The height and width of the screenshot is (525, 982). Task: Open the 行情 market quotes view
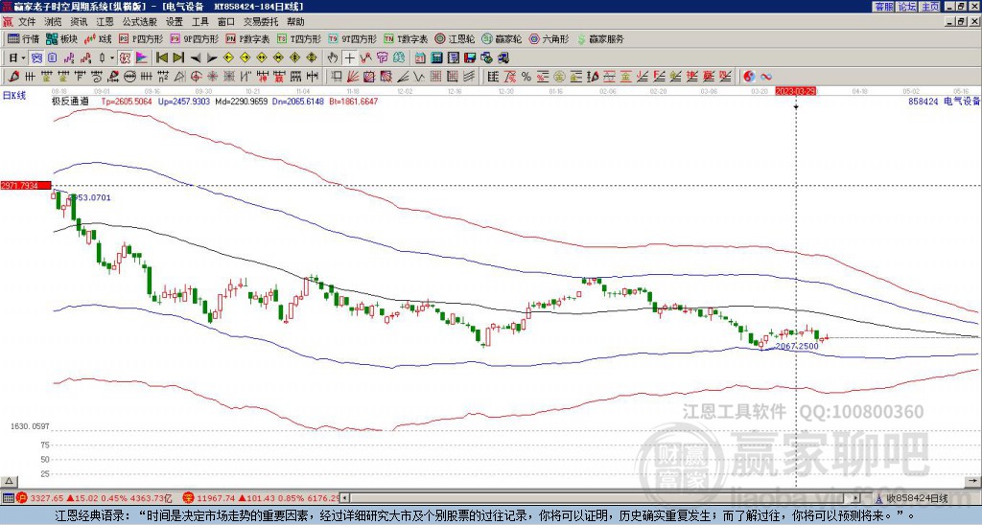pyautogui.click(x=23, y=38)
